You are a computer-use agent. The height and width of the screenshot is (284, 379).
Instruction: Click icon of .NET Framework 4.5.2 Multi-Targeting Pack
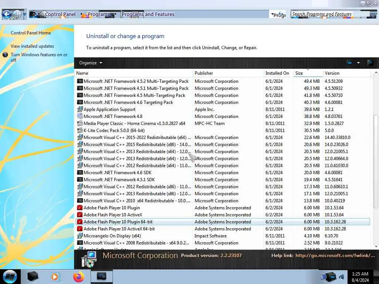coord(80,81)
